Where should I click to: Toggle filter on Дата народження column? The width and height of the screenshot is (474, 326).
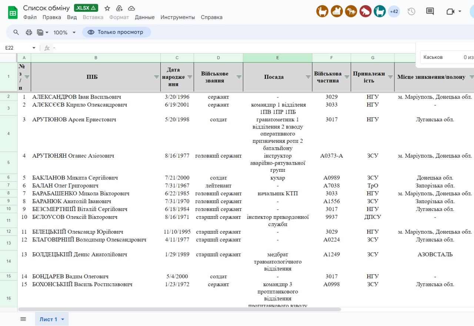pyautogui.click(x=190, y=77)
